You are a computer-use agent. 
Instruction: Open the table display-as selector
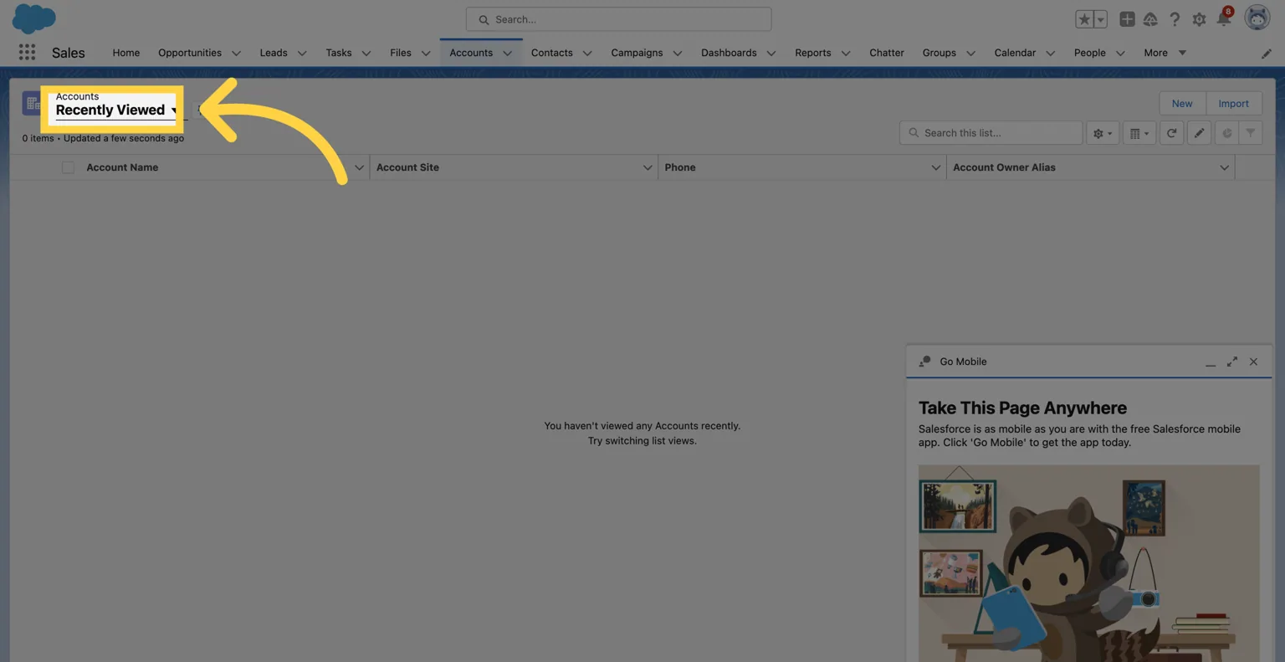1139,133
